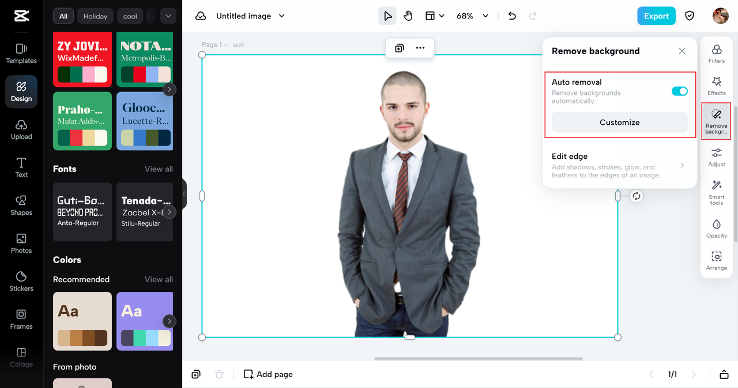Expand the tag filter dropdown arrow

(168, 16)
